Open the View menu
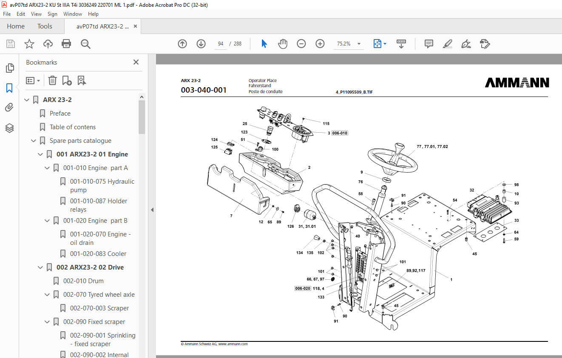The image size is (562, 358). (x=36, y=14)
